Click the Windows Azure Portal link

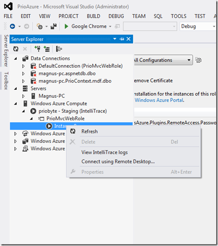pyautogui.click(x=159, y=100)
